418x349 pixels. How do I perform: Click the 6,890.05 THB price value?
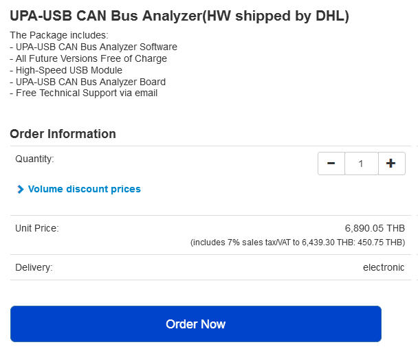(x=375, y=228)
